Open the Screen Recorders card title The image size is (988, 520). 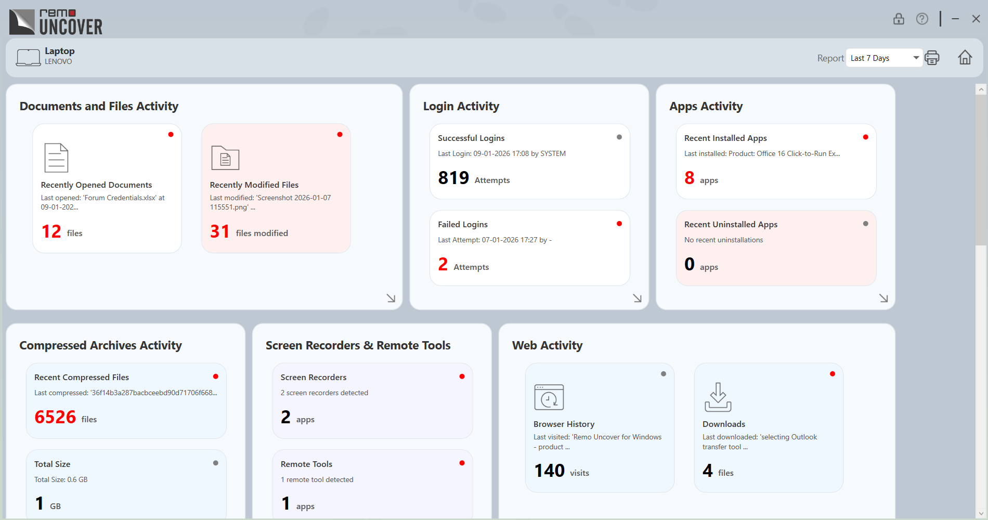tap(314, 377)
